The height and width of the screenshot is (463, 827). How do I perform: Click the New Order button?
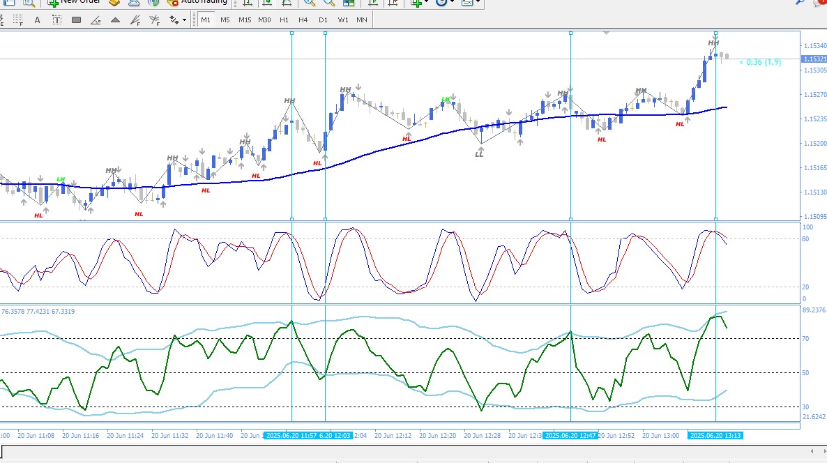pyautogui.click(x=74, y=3)
